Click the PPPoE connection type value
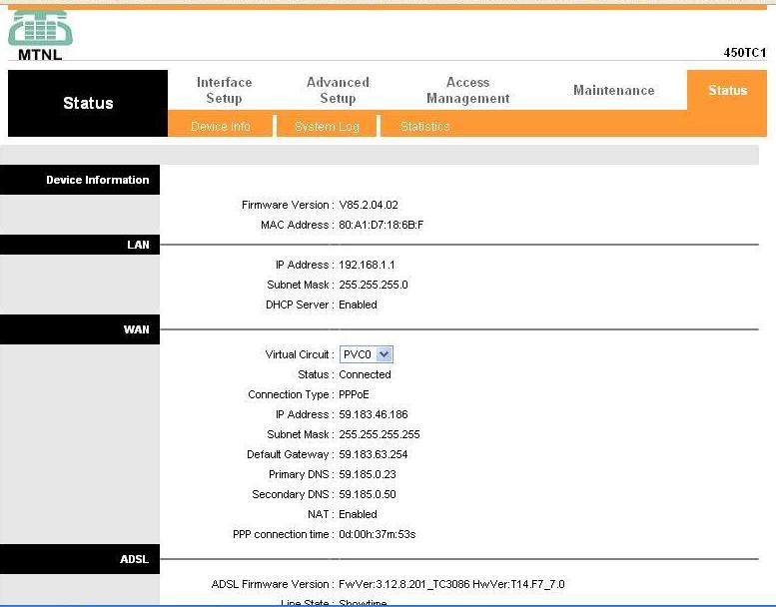776x607 pixels. click(x=354, y=394)
